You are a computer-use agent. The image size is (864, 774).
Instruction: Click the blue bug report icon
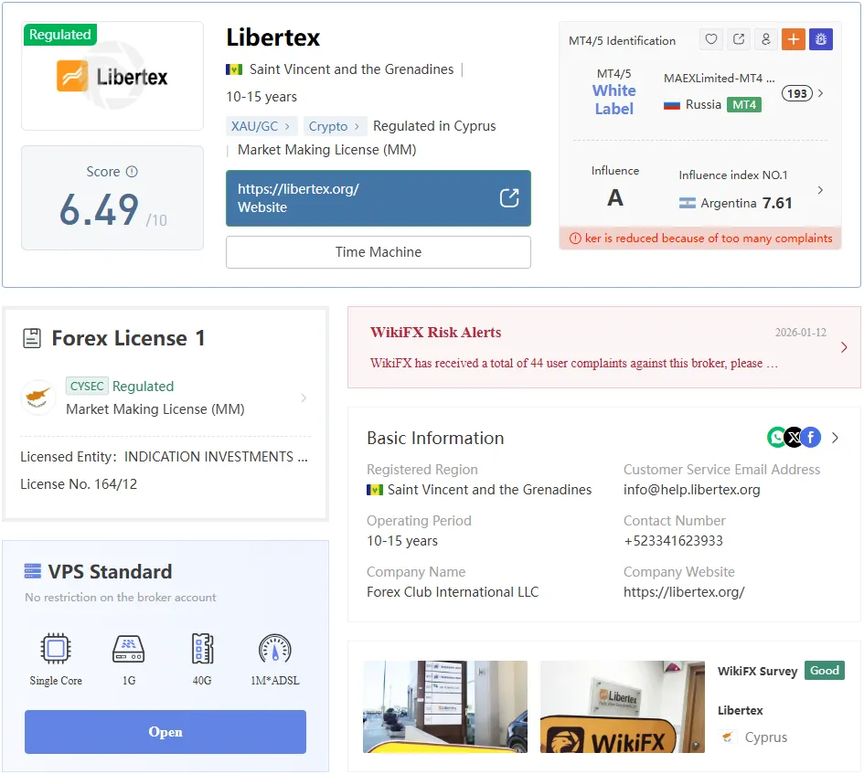pos(821,39)
